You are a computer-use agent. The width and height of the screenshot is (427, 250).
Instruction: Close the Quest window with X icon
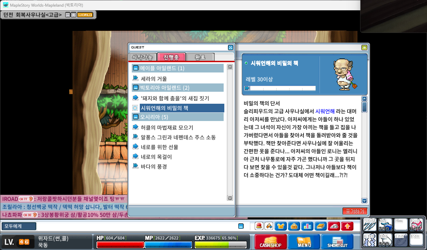pos(230,48)
